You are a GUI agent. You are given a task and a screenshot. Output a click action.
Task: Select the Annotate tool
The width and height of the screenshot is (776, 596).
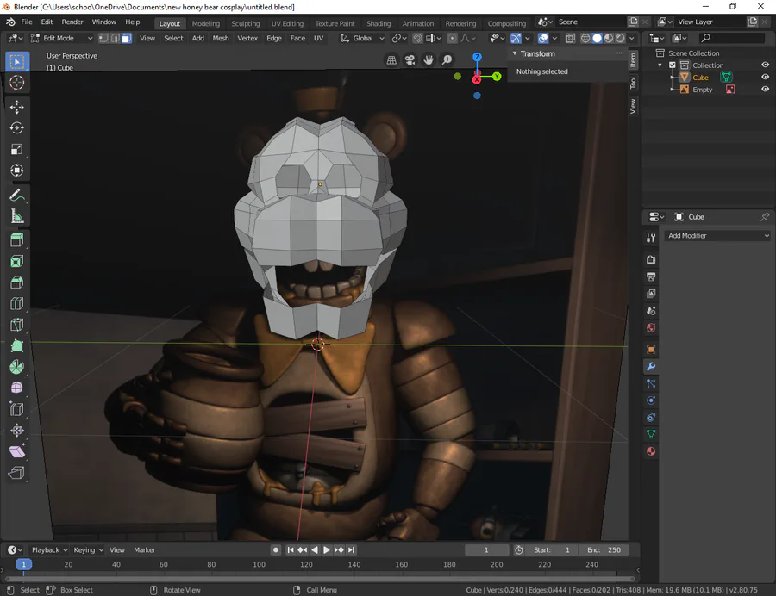point(17,196)
